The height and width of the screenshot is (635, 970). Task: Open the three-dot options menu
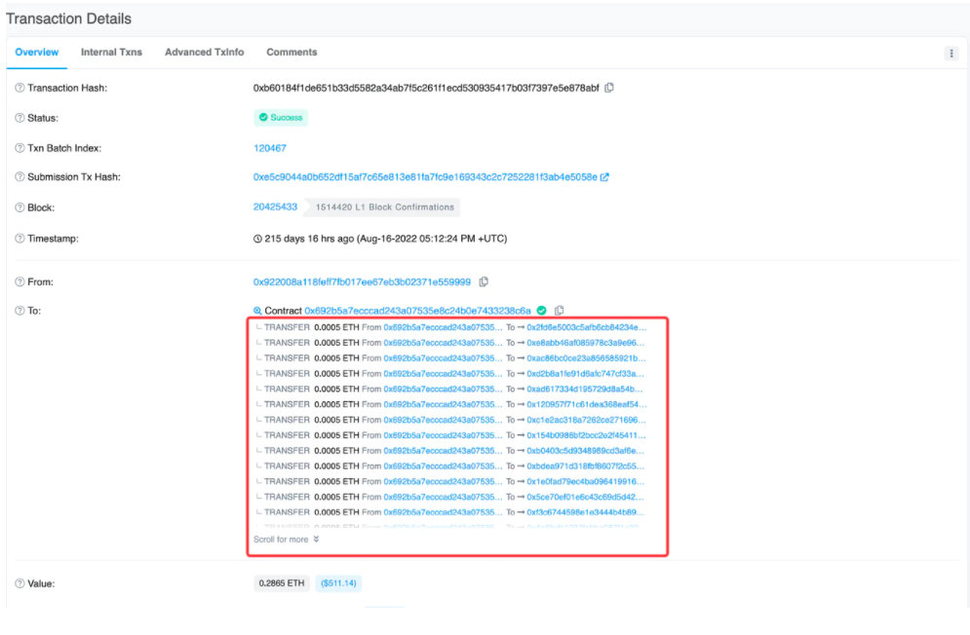tap(951, 54)
